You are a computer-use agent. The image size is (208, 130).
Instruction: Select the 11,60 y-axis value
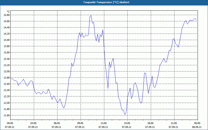coord(7,115)
